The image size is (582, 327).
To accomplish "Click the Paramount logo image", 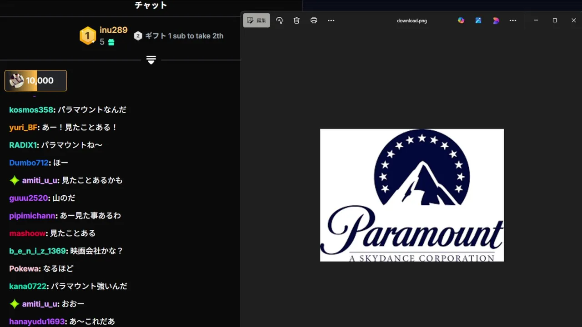I will [x=412, y=195].
